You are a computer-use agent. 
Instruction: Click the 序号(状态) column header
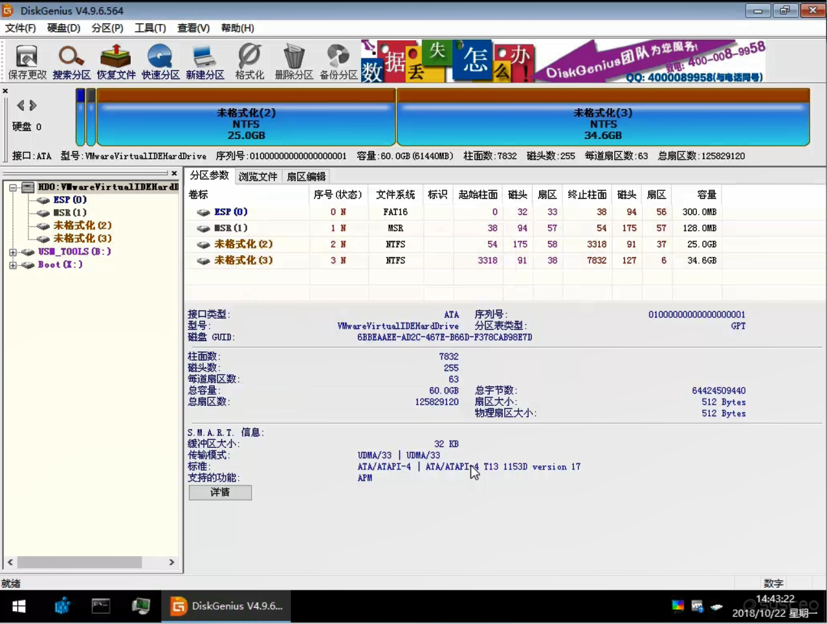(x=338, y=194)
